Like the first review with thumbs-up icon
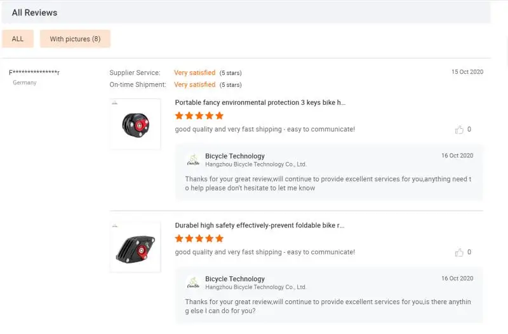 [x=459, y=130]
